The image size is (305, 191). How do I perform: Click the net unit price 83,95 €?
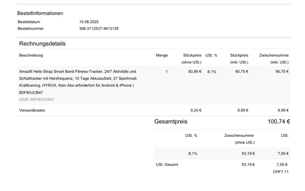pyautogui.click(x=195, y=71)
